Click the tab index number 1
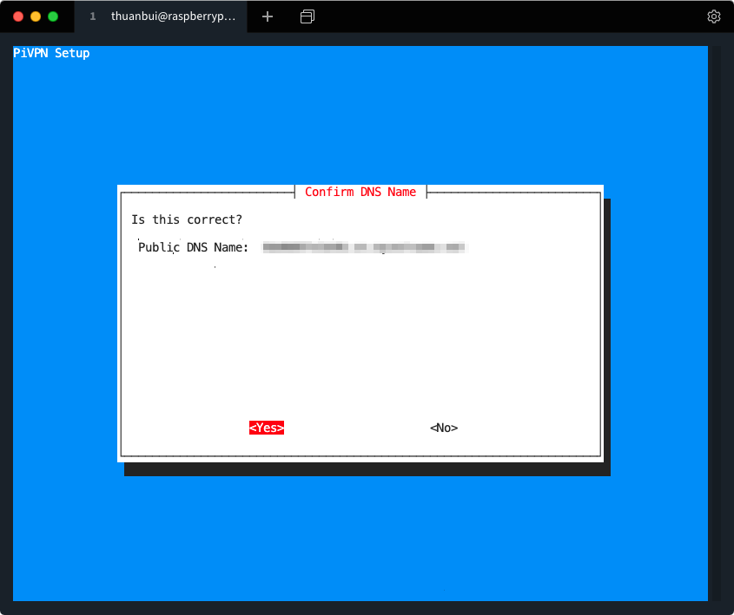Viewport: 734px width, 615px height. click(93, 16)
